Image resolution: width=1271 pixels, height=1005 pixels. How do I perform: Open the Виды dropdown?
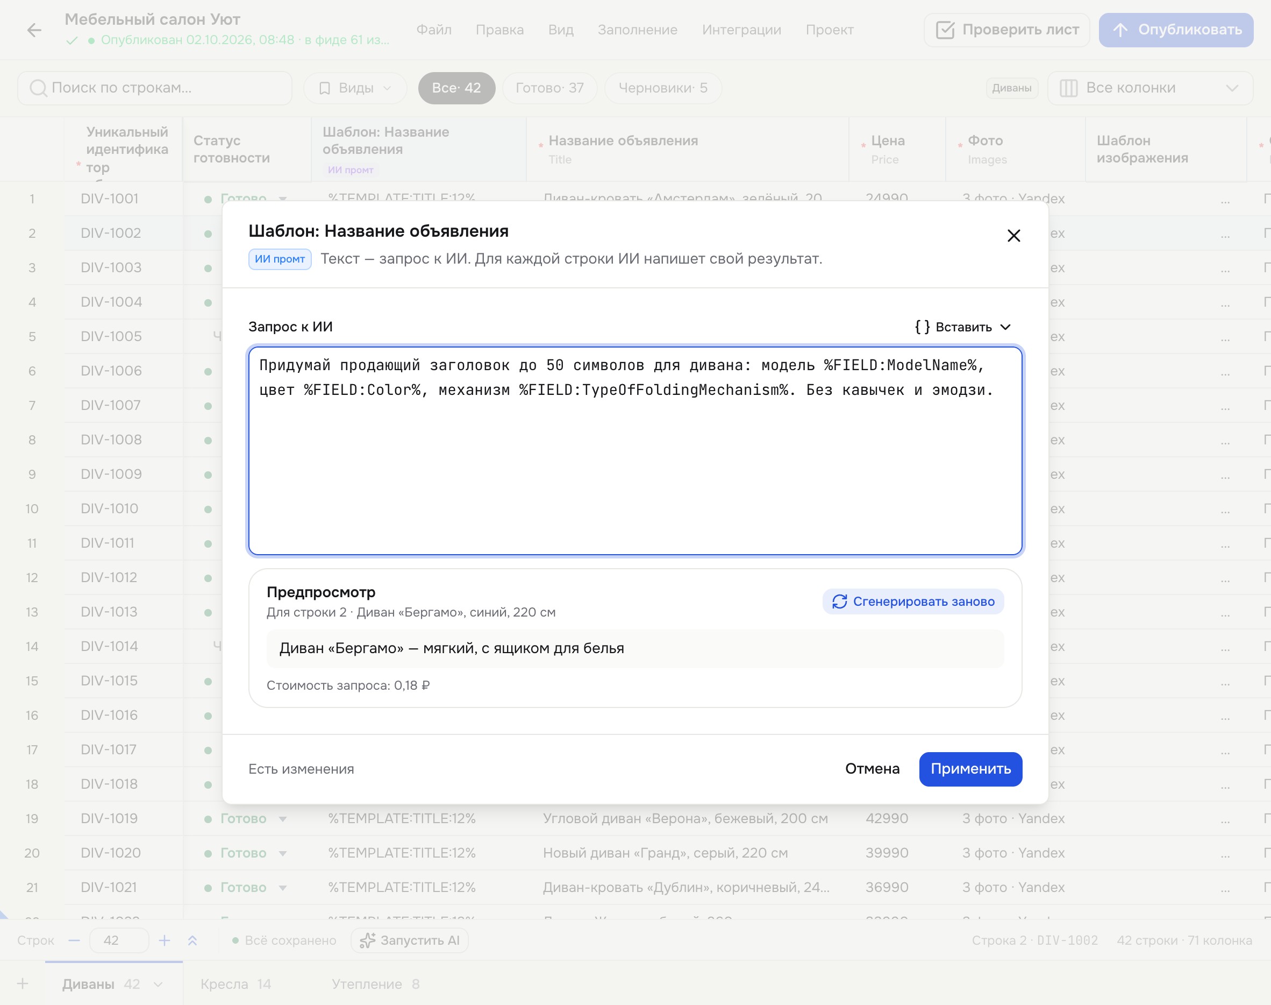coord(355,88)
